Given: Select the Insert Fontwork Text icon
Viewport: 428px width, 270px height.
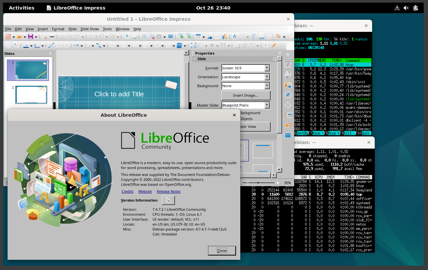Looking at the screenshot, I should tap(253, 37).
